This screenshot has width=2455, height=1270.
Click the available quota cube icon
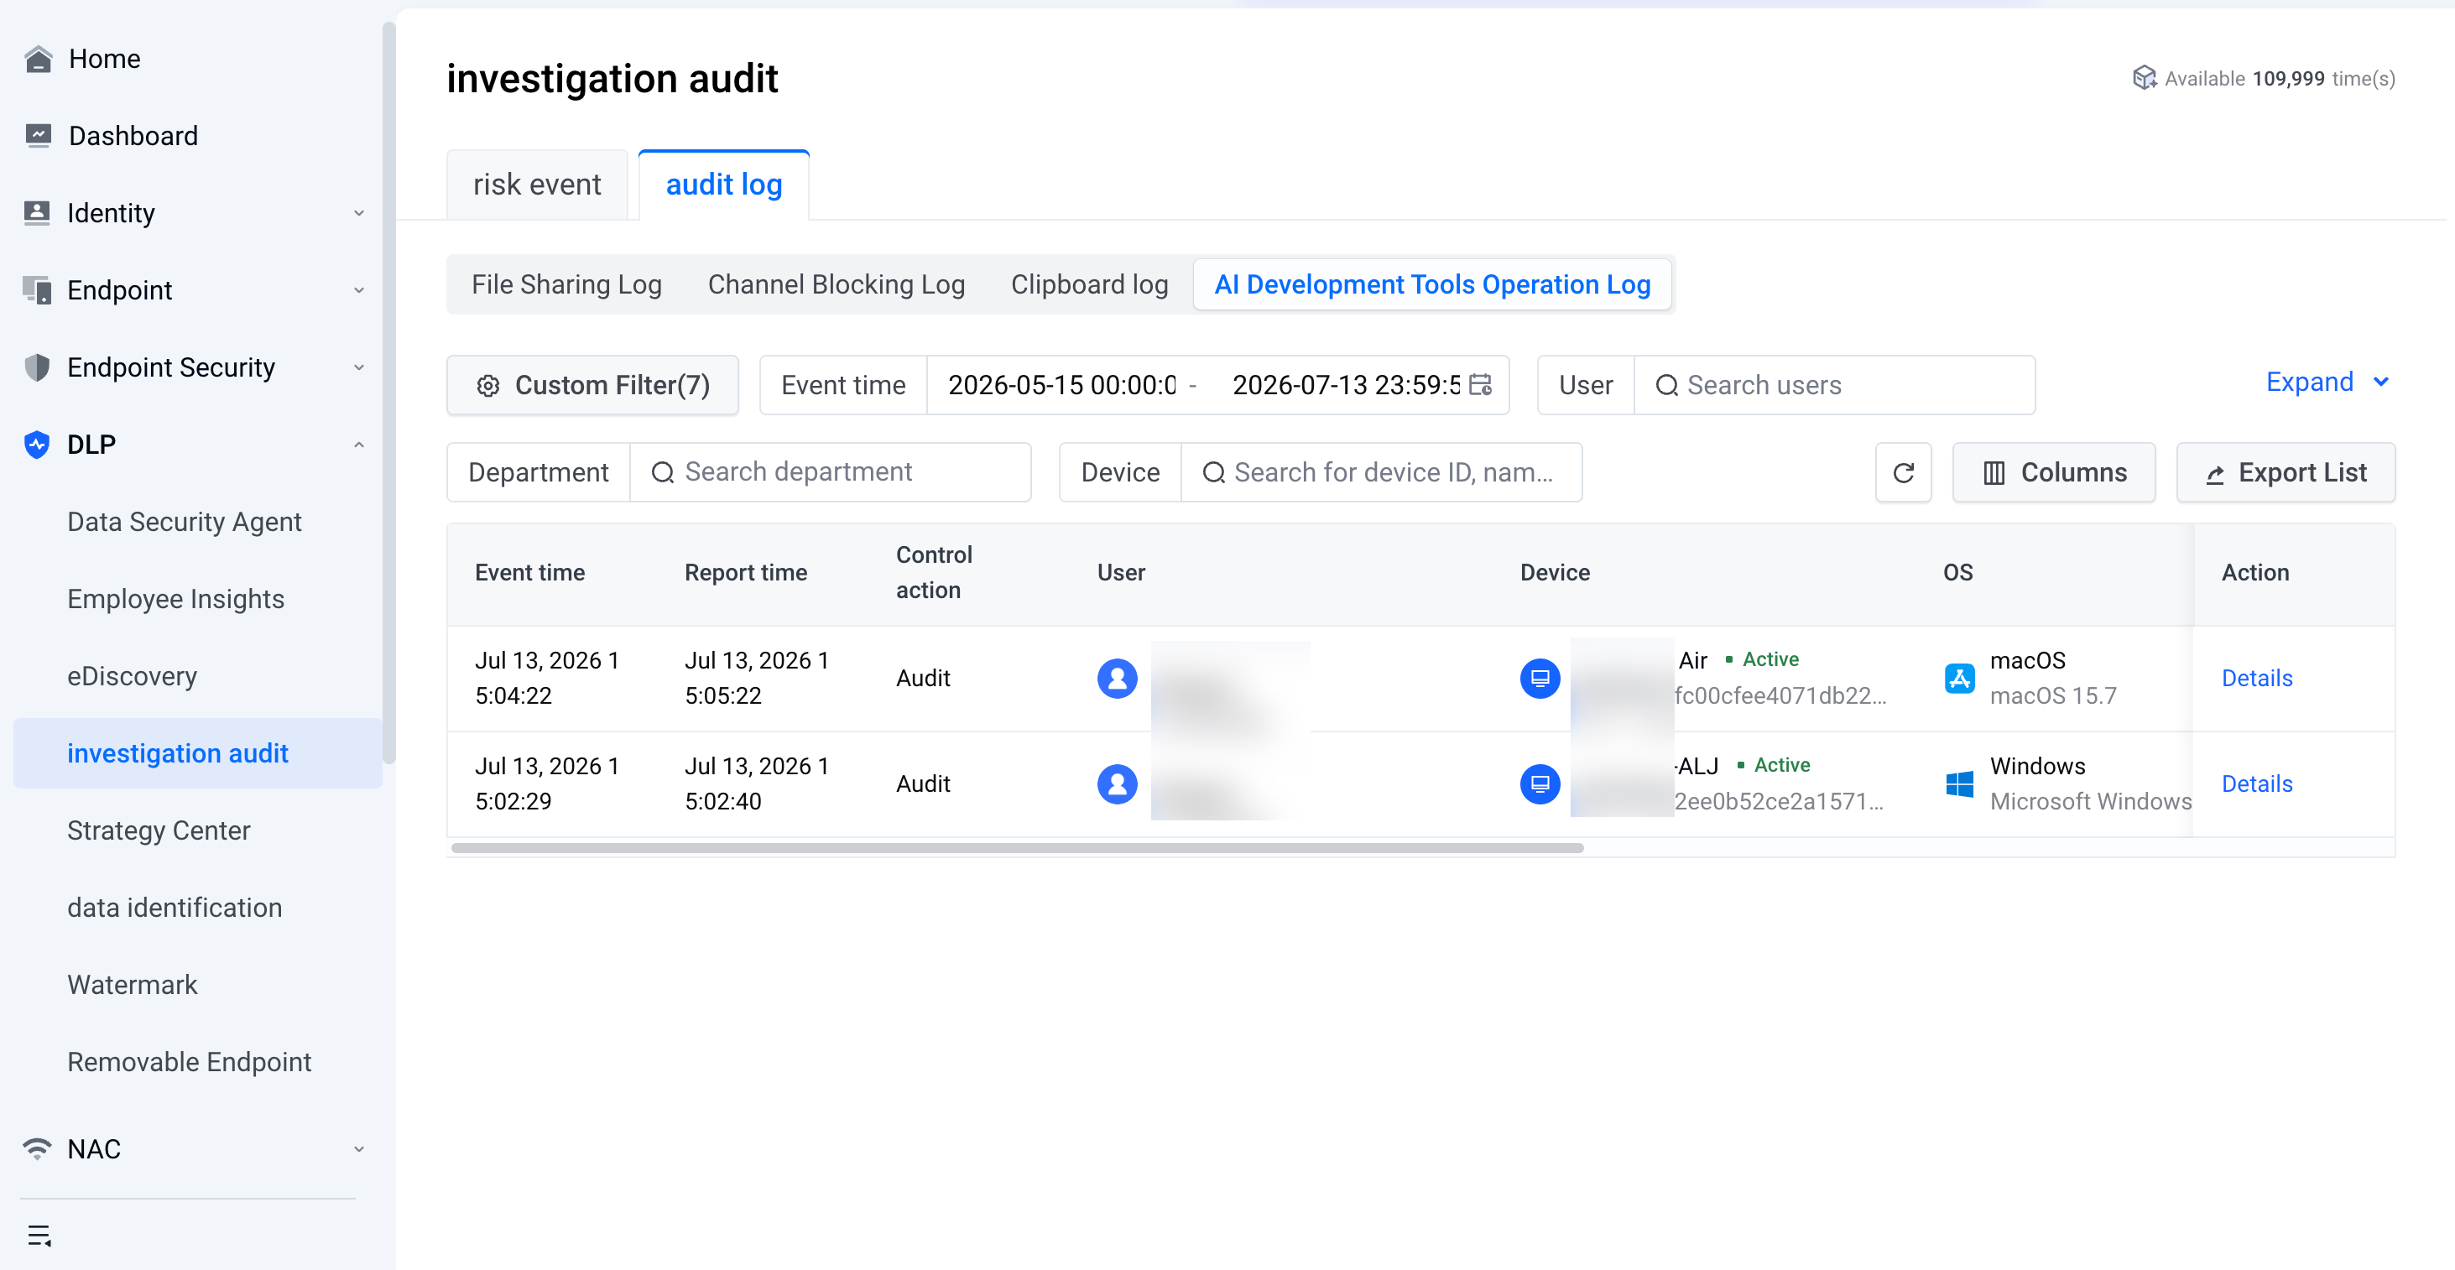click(x=2144, y=78)
